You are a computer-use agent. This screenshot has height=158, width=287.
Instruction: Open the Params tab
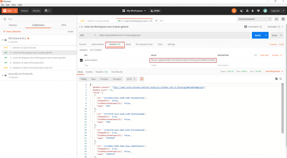tap(83, 44)
